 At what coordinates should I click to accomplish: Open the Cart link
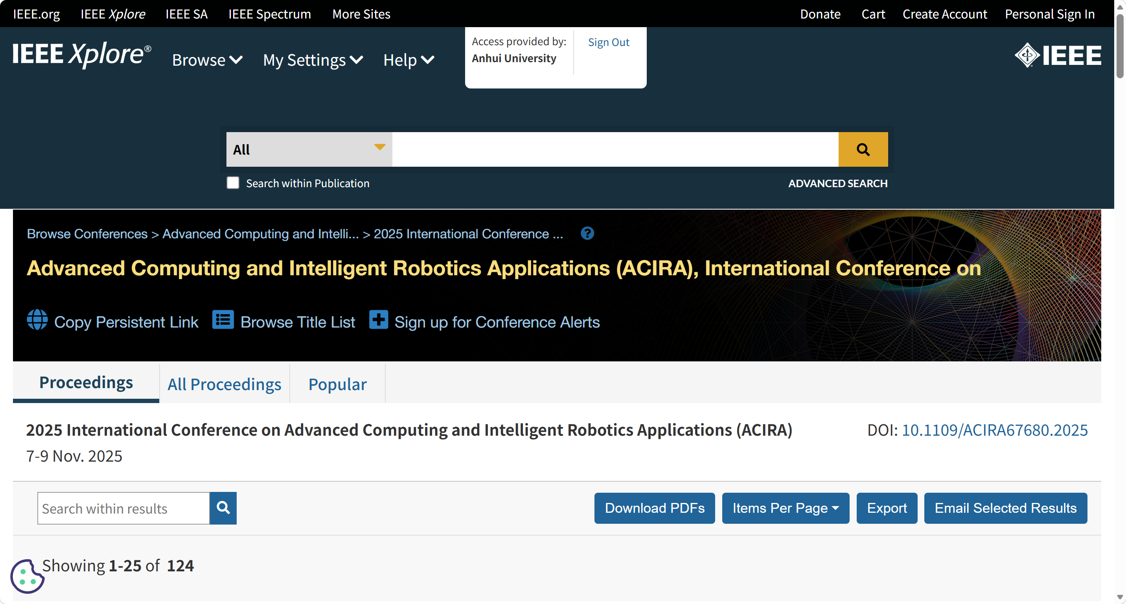pyautogui.click(x=873, y=14)
